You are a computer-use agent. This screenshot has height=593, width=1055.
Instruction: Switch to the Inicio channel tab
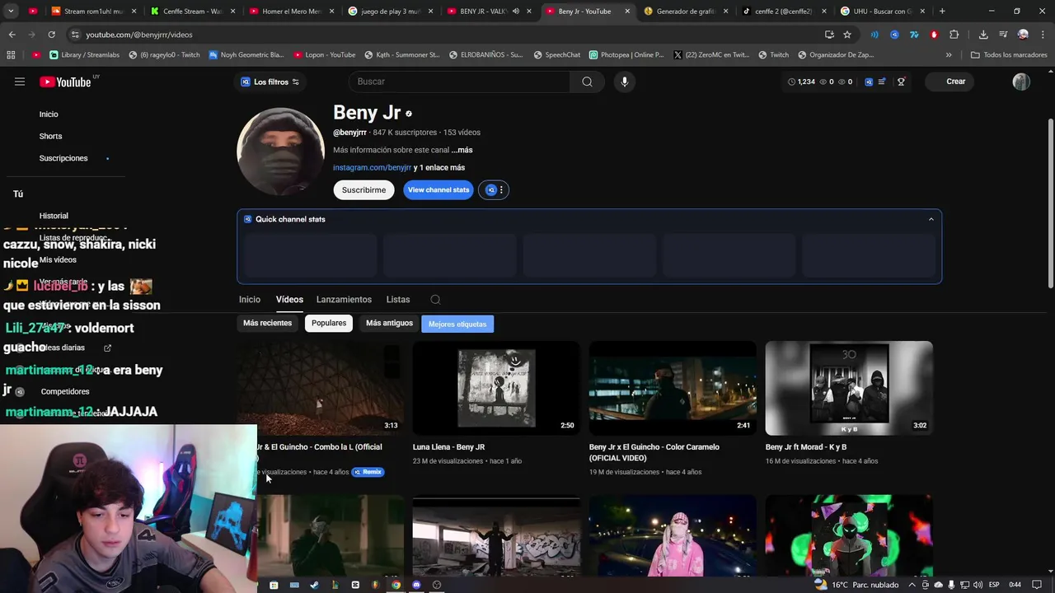(x=250, y=300)
